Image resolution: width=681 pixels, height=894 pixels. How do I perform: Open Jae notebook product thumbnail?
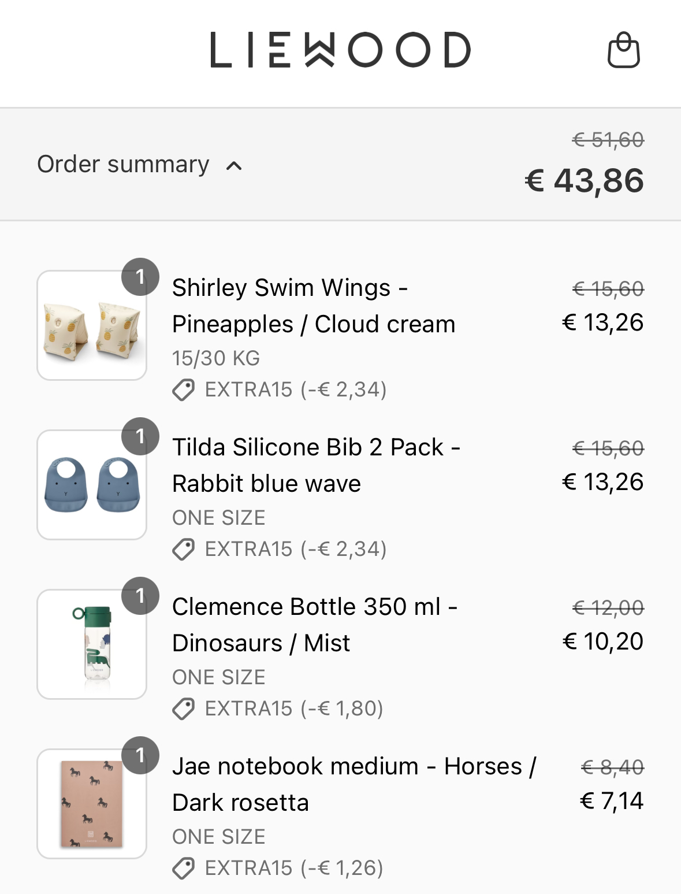point(92,804)
